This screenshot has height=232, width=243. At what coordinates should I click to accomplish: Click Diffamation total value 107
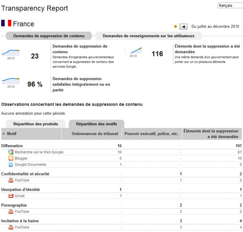[x=239, y=146]
